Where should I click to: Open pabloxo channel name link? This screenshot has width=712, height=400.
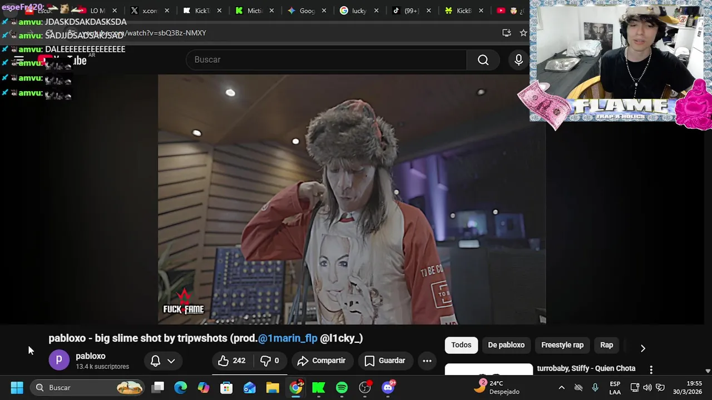[x=91, y=356]
